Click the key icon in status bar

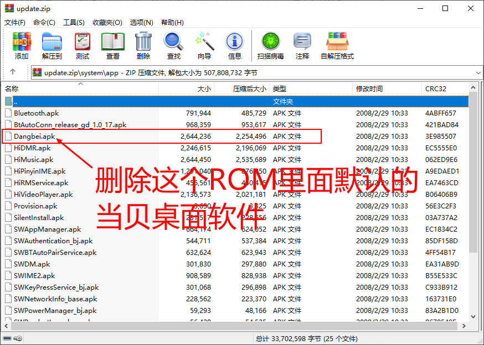[x=18, y=338]
